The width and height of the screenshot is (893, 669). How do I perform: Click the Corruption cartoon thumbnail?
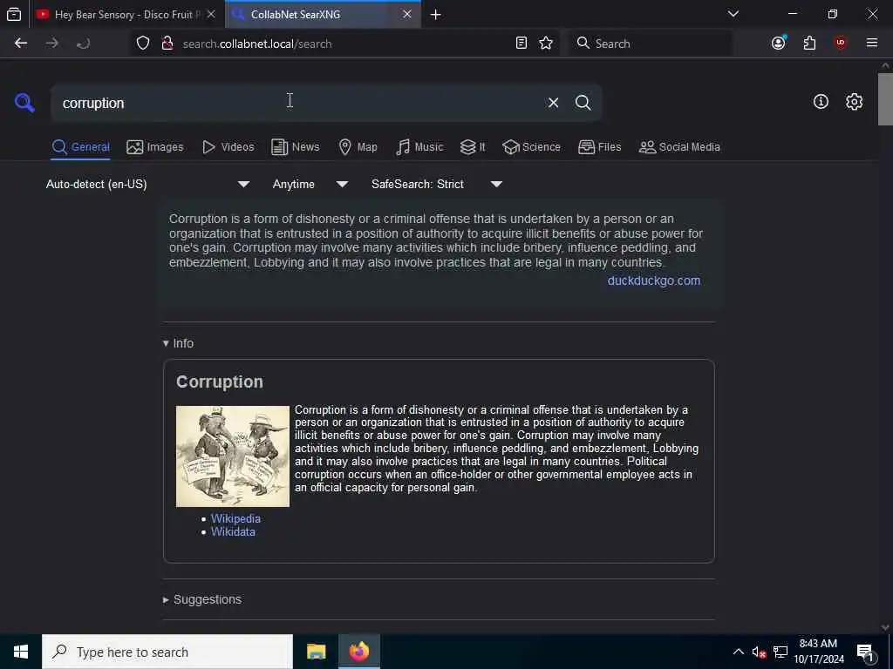click(232, 456)
